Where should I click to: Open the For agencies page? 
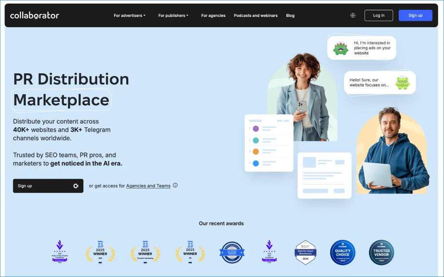point(213,16)
